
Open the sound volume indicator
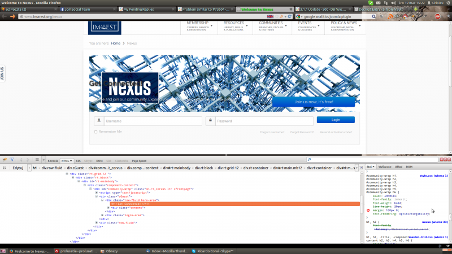tap(393, 3)
